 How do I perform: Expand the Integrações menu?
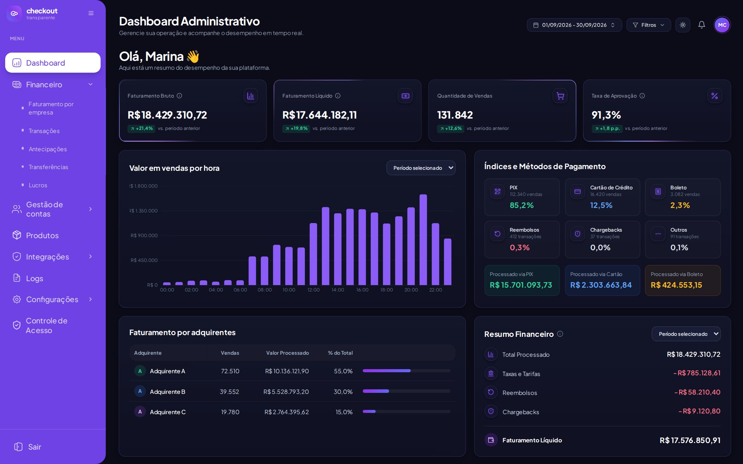(53, 257)
